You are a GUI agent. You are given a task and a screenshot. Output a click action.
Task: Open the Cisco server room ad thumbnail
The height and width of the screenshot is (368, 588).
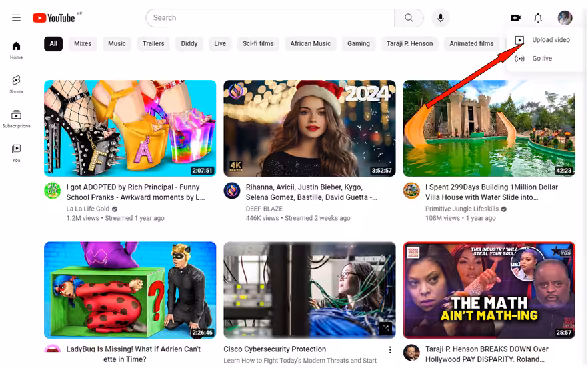[310, 290]
